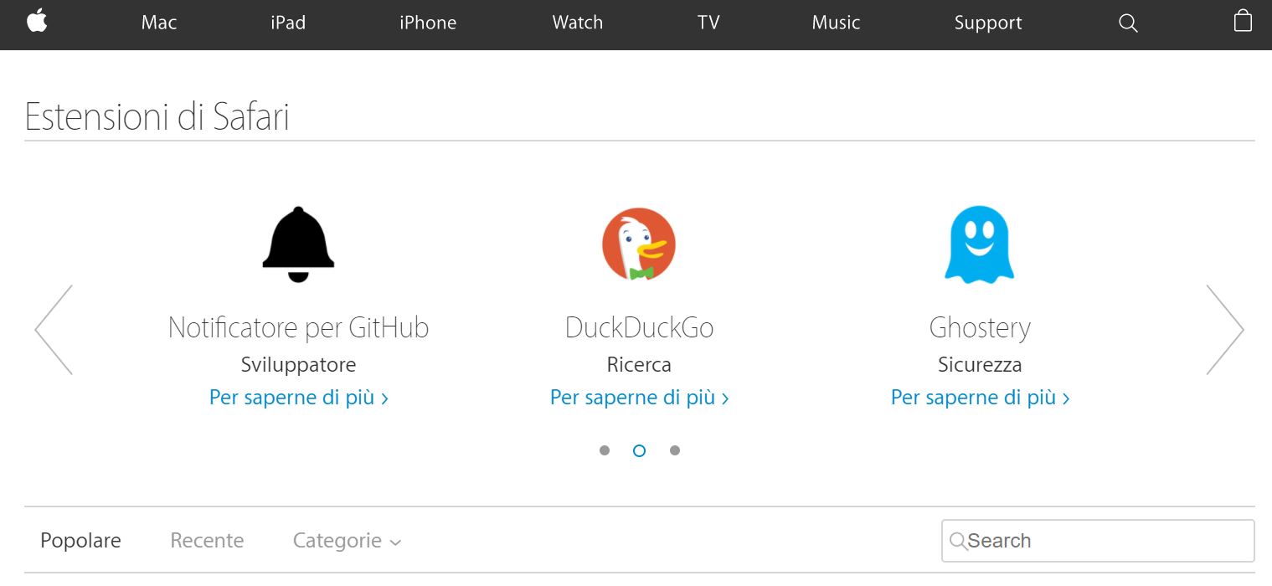The height and width of the screenshot is (586, 1272).
Task: Expand the Categorie dropdown
Action: coord(347,541)
